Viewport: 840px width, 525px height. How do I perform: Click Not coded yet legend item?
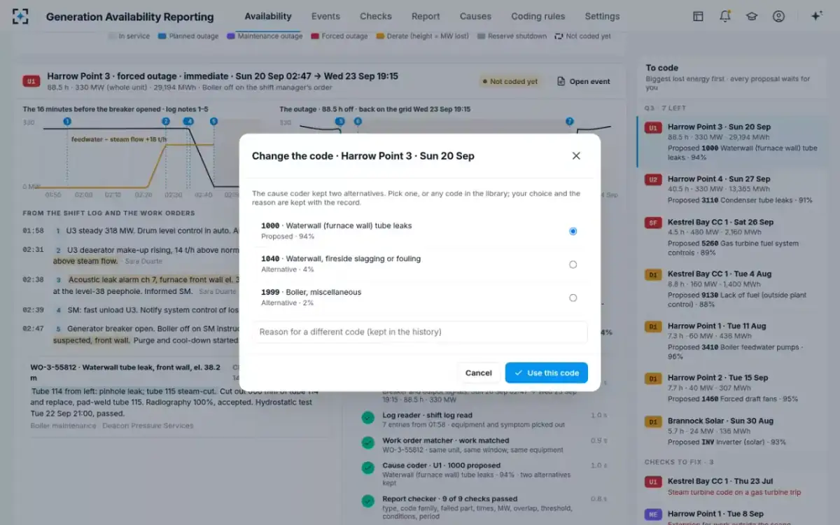coord(582,36)
